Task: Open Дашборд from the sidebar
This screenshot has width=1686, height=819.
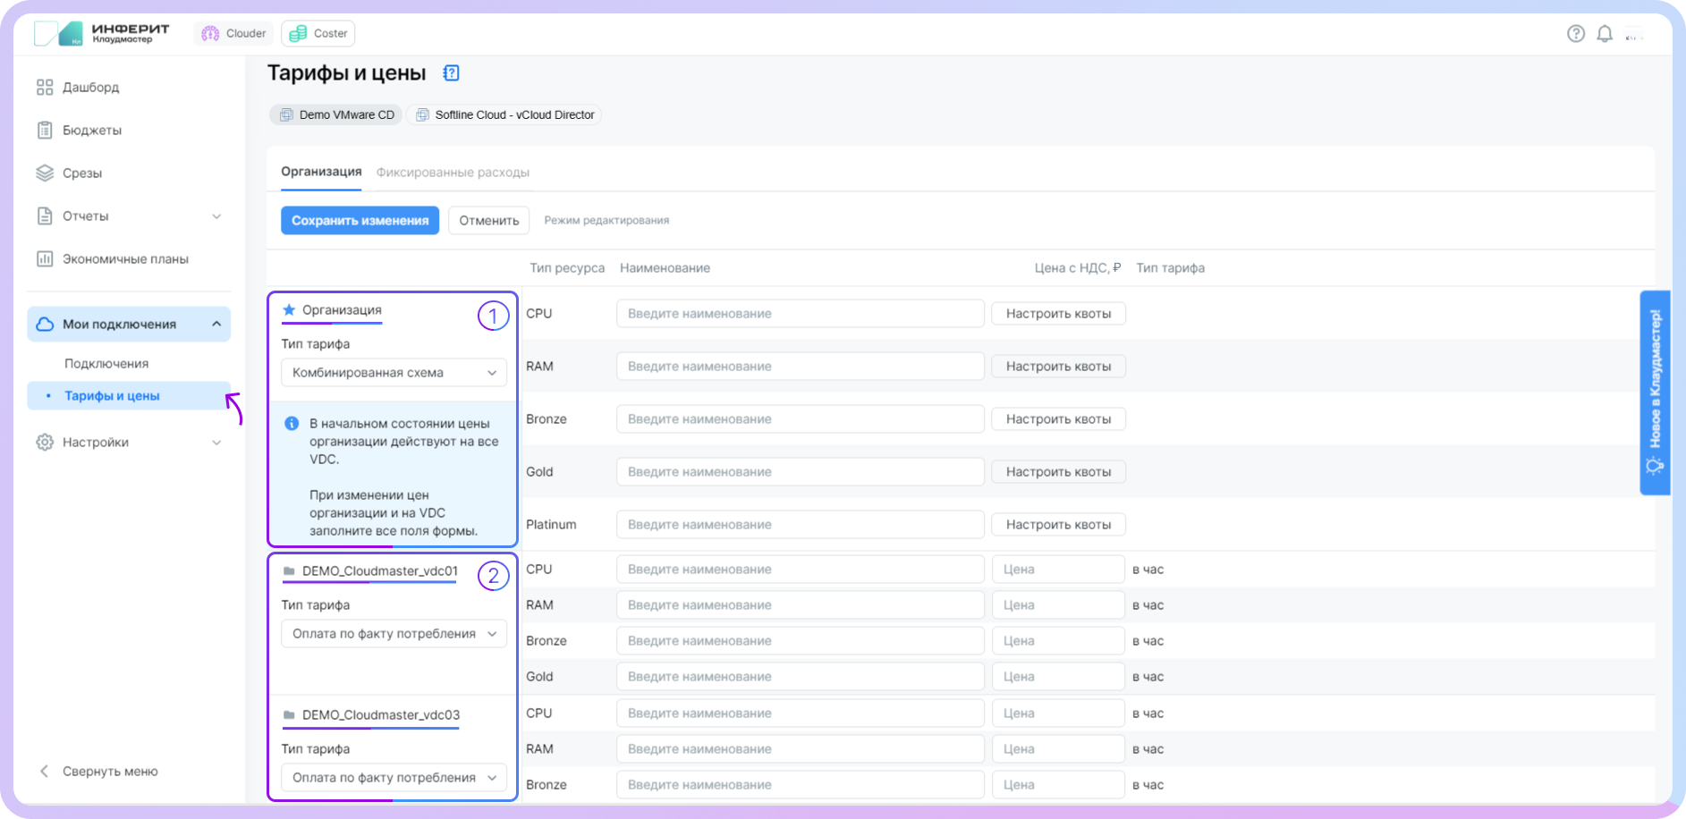Action: tap(90, 88)
